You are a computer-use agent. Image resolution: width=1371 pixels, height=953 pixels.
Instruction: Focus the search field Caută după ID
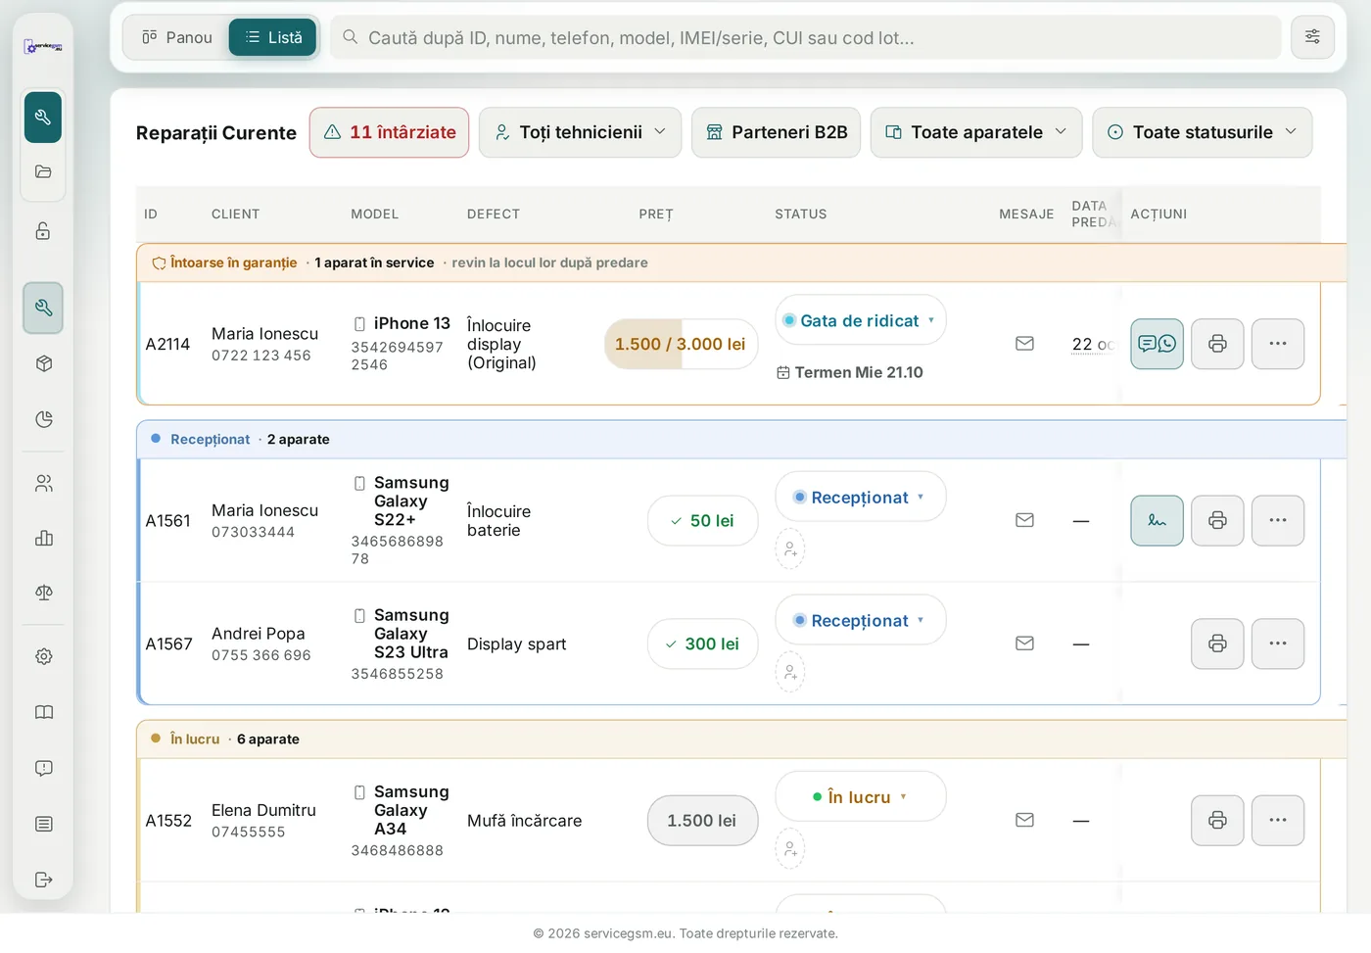[x=805, y=37]
